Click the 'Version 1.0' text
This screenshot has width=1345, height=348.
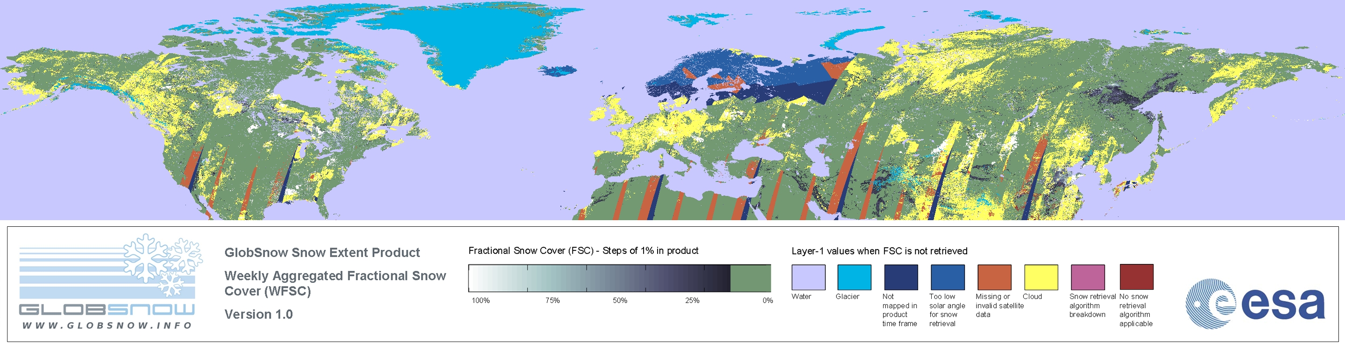258,314
